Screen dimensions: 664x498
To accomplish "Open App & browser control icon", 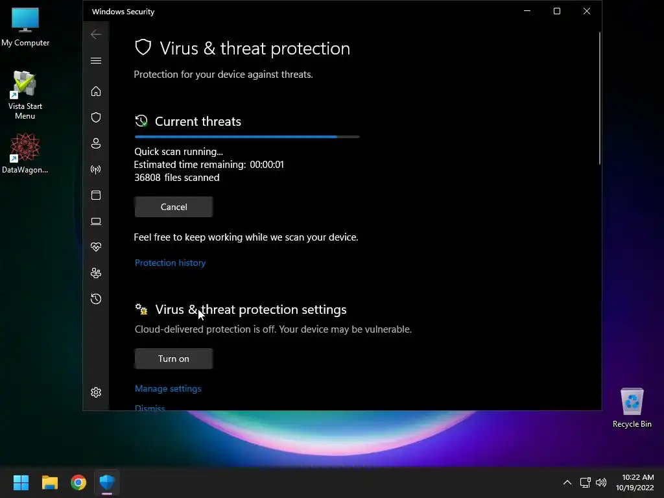I will 96,195.
